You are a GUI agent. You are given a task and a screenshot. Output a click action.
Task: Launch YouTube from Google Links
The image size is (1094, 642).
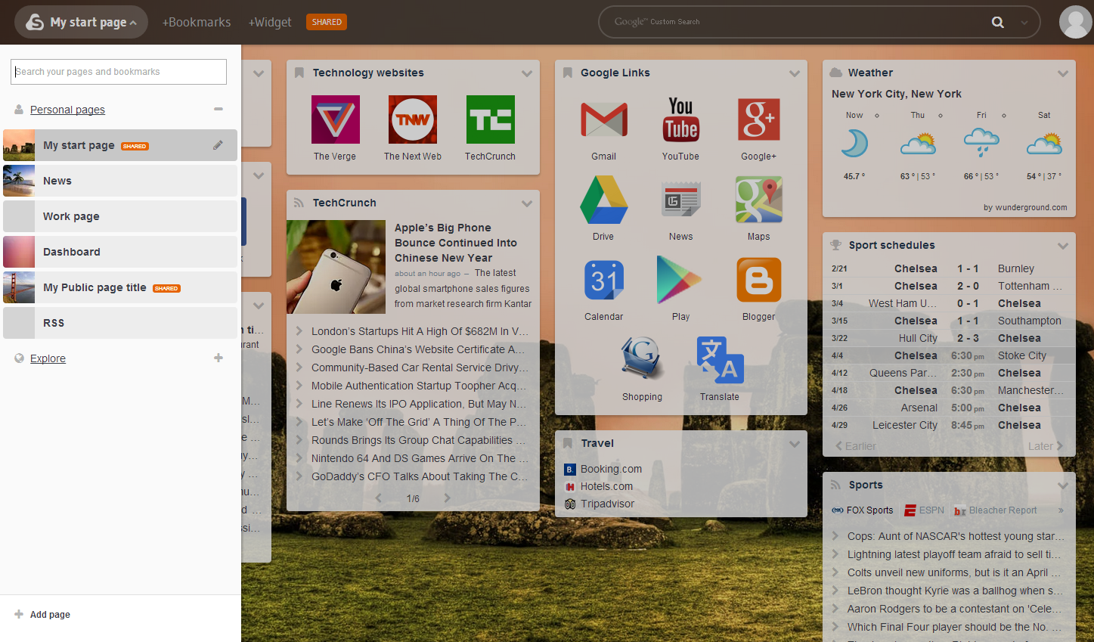pyautogui.click(x=680, y=119)
